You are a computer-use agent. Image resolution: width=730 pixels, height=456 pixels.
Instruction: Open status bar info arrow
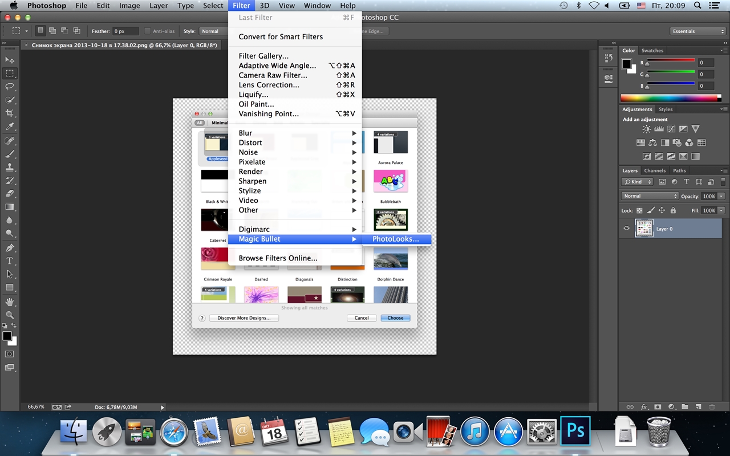coord(163,408)
